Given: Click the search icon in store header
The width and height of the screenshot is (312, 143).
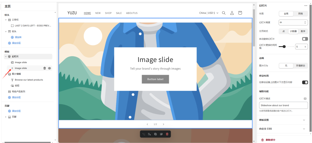Looking at the screenshot, I should click(x=224, y=13).
